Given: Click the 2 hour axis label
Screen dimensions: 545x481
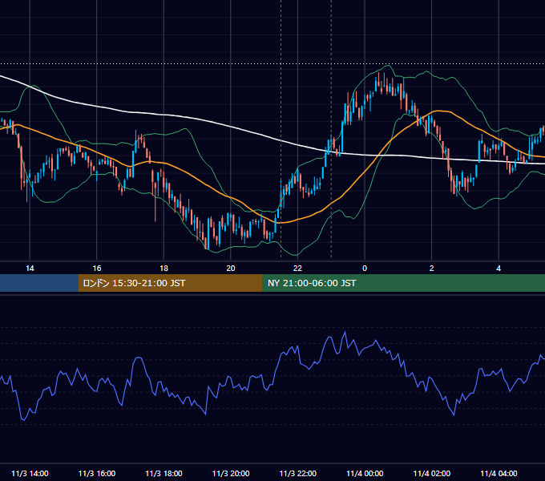Looking at the screenshot, I should (431, 269).
